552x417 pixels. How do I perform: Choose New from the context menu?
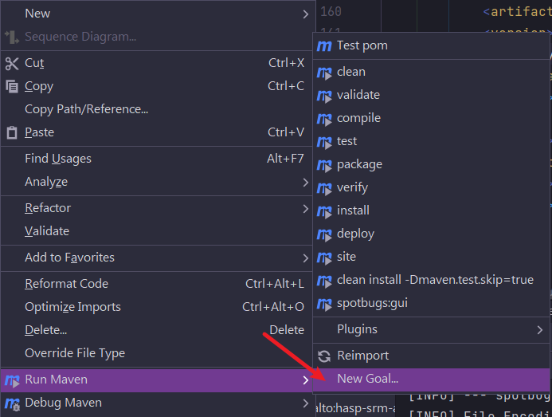157,14
